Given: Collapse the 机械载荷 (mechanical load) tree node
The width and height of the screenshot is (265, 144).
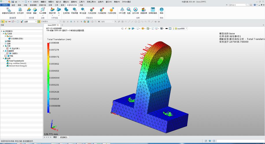Looking at the screenshot, I should tap(3, 51).
